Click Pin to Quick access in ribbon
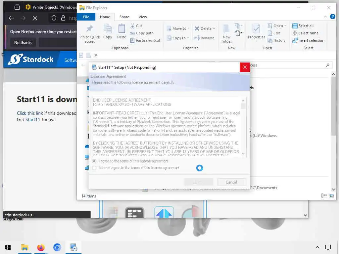 point(89,34)
